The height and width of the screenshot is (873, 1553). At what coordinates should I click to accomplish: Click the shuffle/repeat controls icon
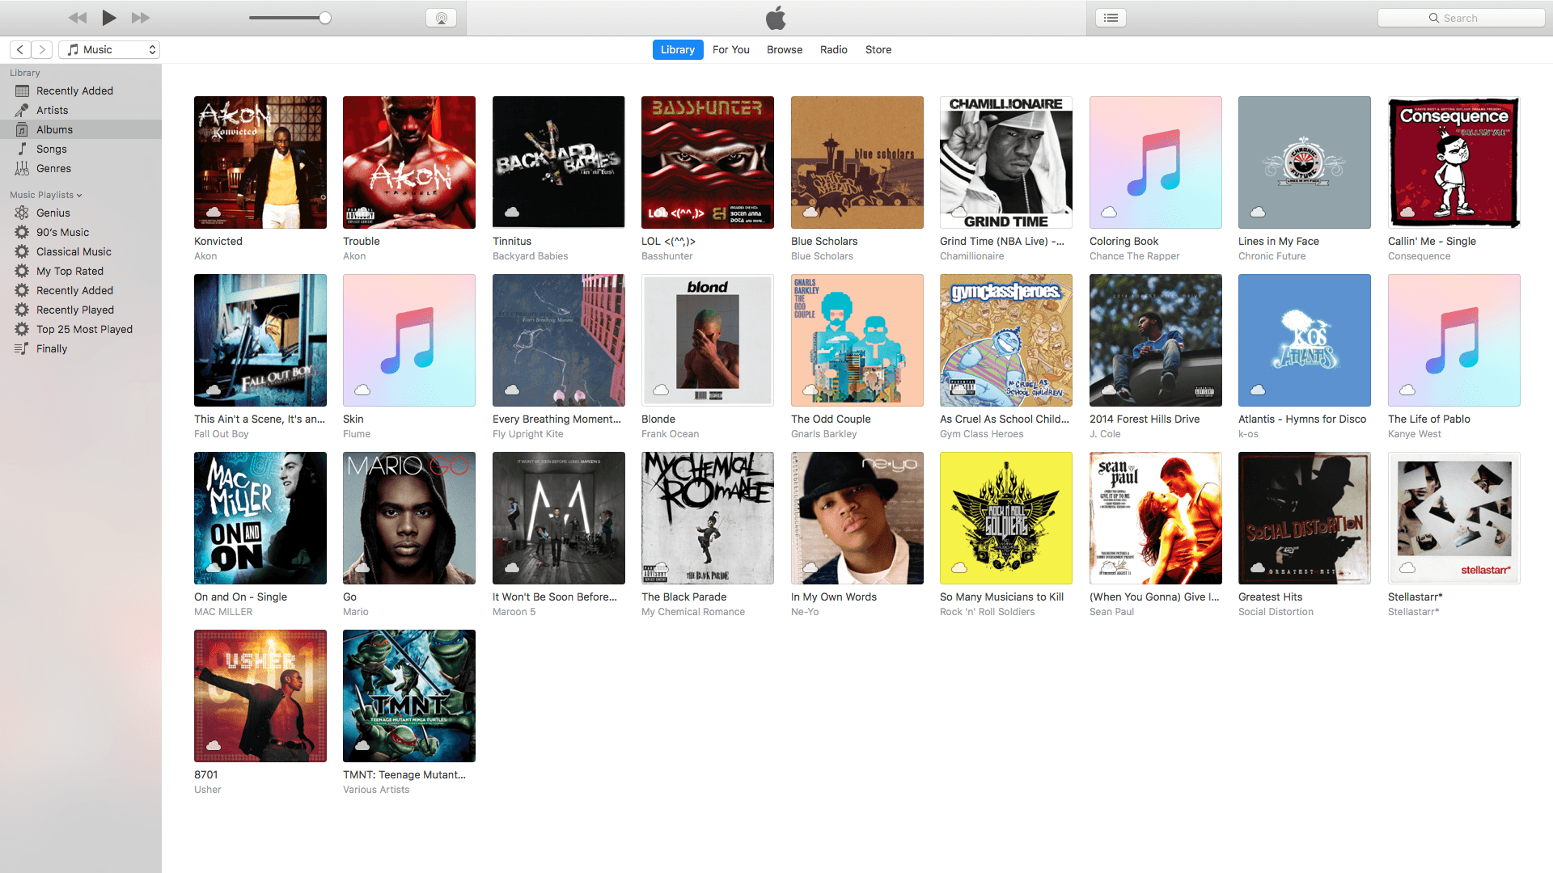(x=1111, y=18)
